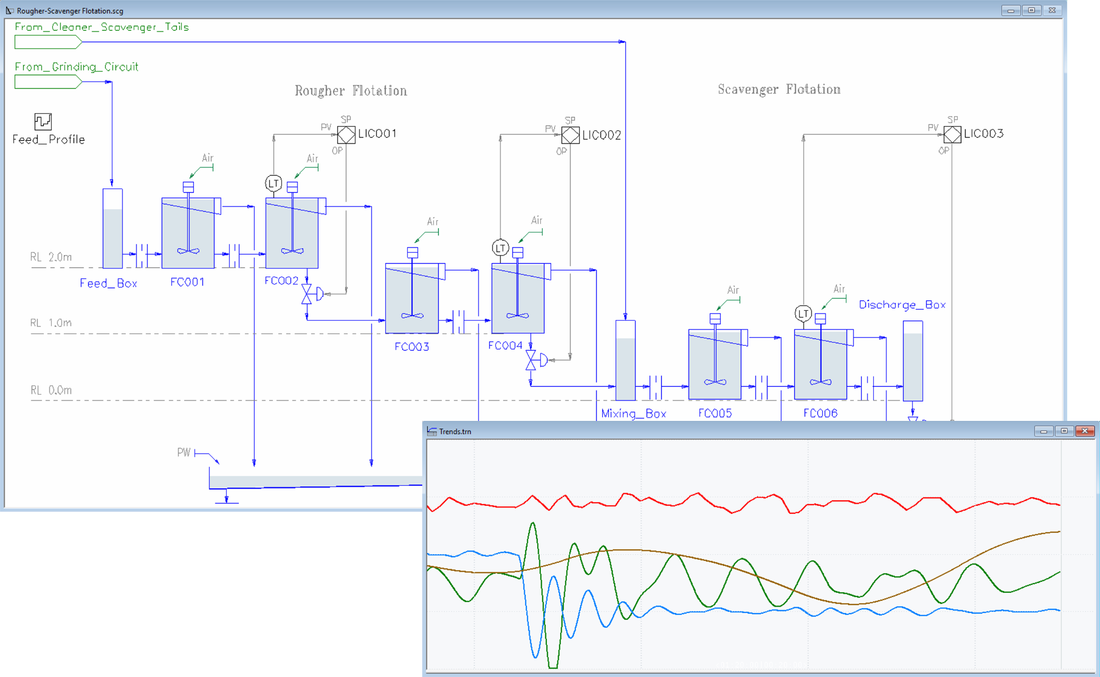Image resolution: width=1100 pixels, height=677 pixels.
Task: Click the Rougher Flotation heading text
Action: click(351, 91)
